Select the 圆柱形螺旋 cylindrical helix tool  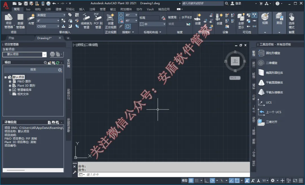[269, 53]
